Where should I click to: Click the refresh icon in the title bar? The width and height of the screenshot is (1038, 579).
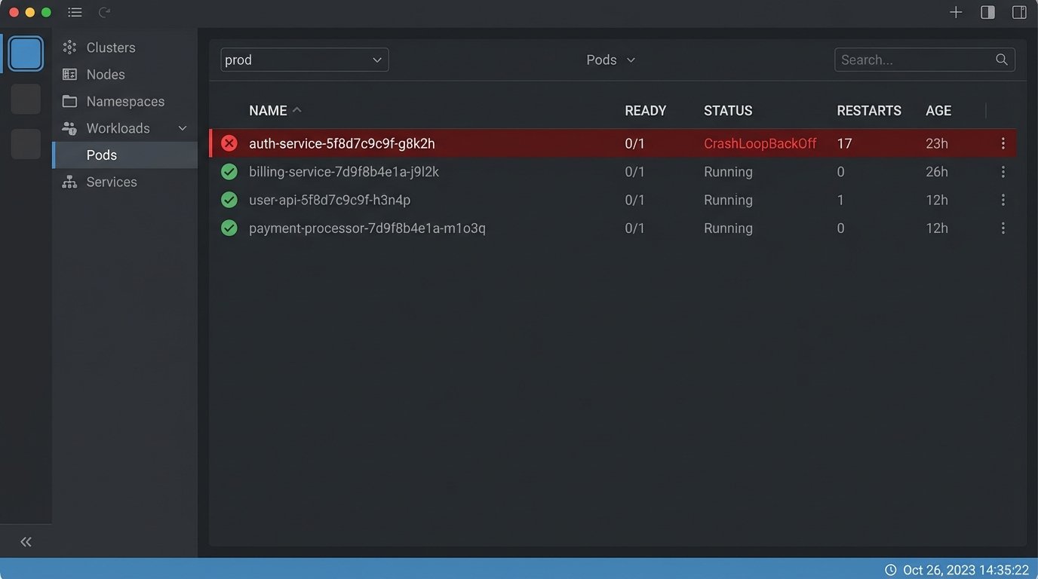[x=105, y=12]
